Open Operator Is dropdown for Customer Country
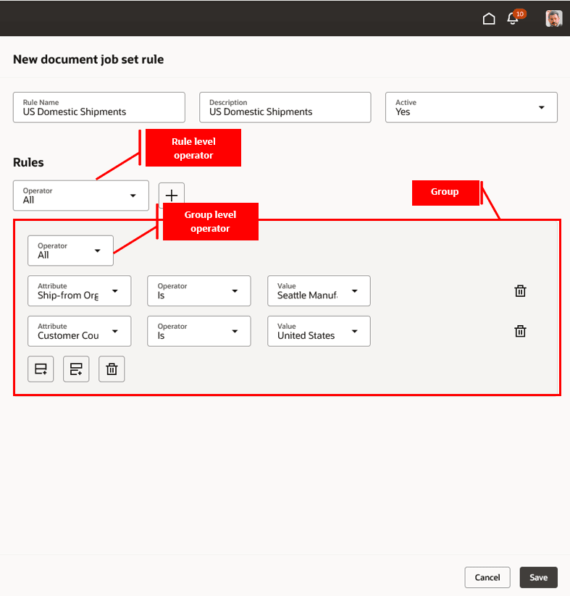This screenshot has width=570, height=596. pyautogui.click(x=199, y=331)
